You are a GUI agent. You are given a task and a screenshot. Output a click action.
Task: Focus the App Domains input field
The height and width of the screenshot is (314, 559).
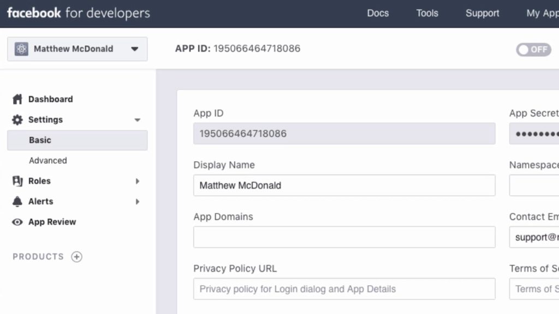344,237
